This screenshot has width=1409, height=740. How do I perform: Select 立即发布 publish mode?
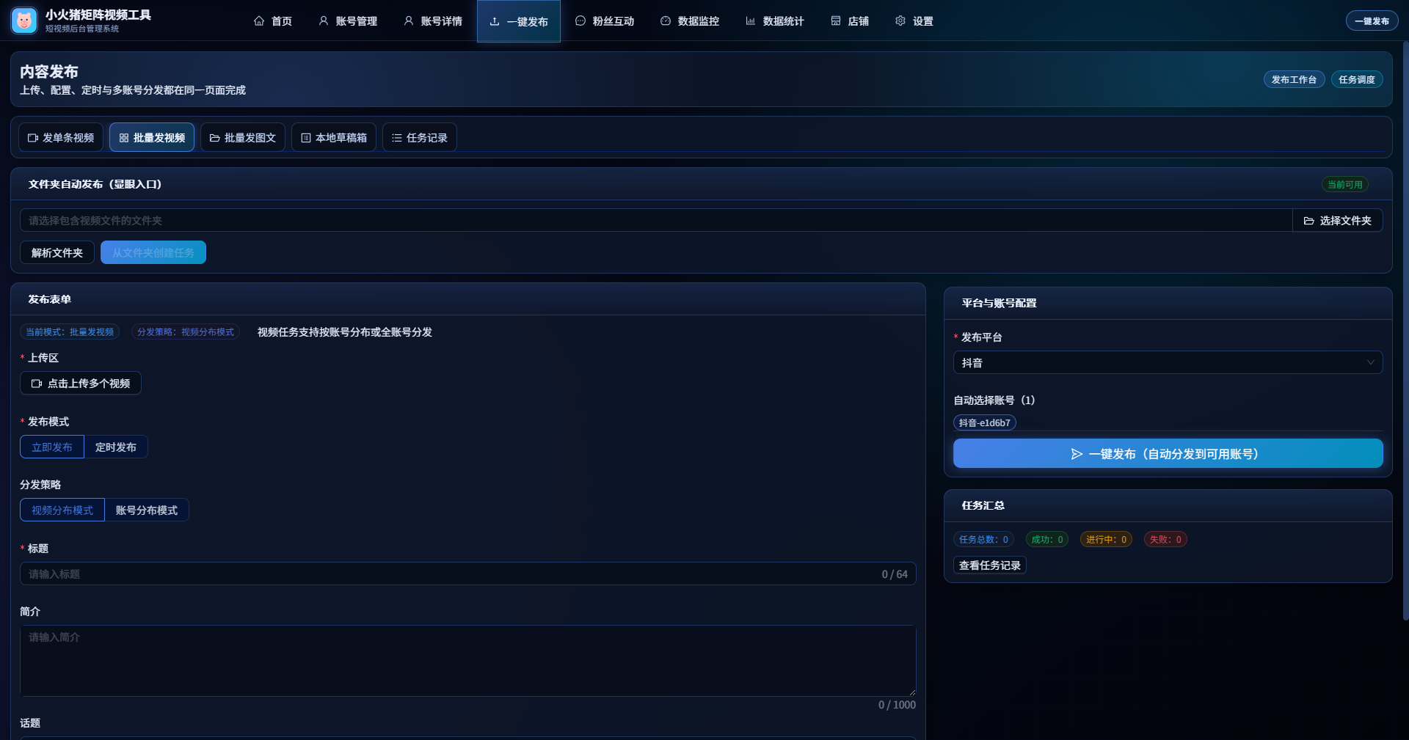click(52, 447)
